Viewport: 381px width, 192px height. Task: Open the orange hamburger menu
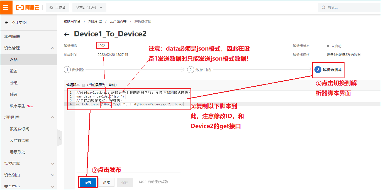point(6,8)
